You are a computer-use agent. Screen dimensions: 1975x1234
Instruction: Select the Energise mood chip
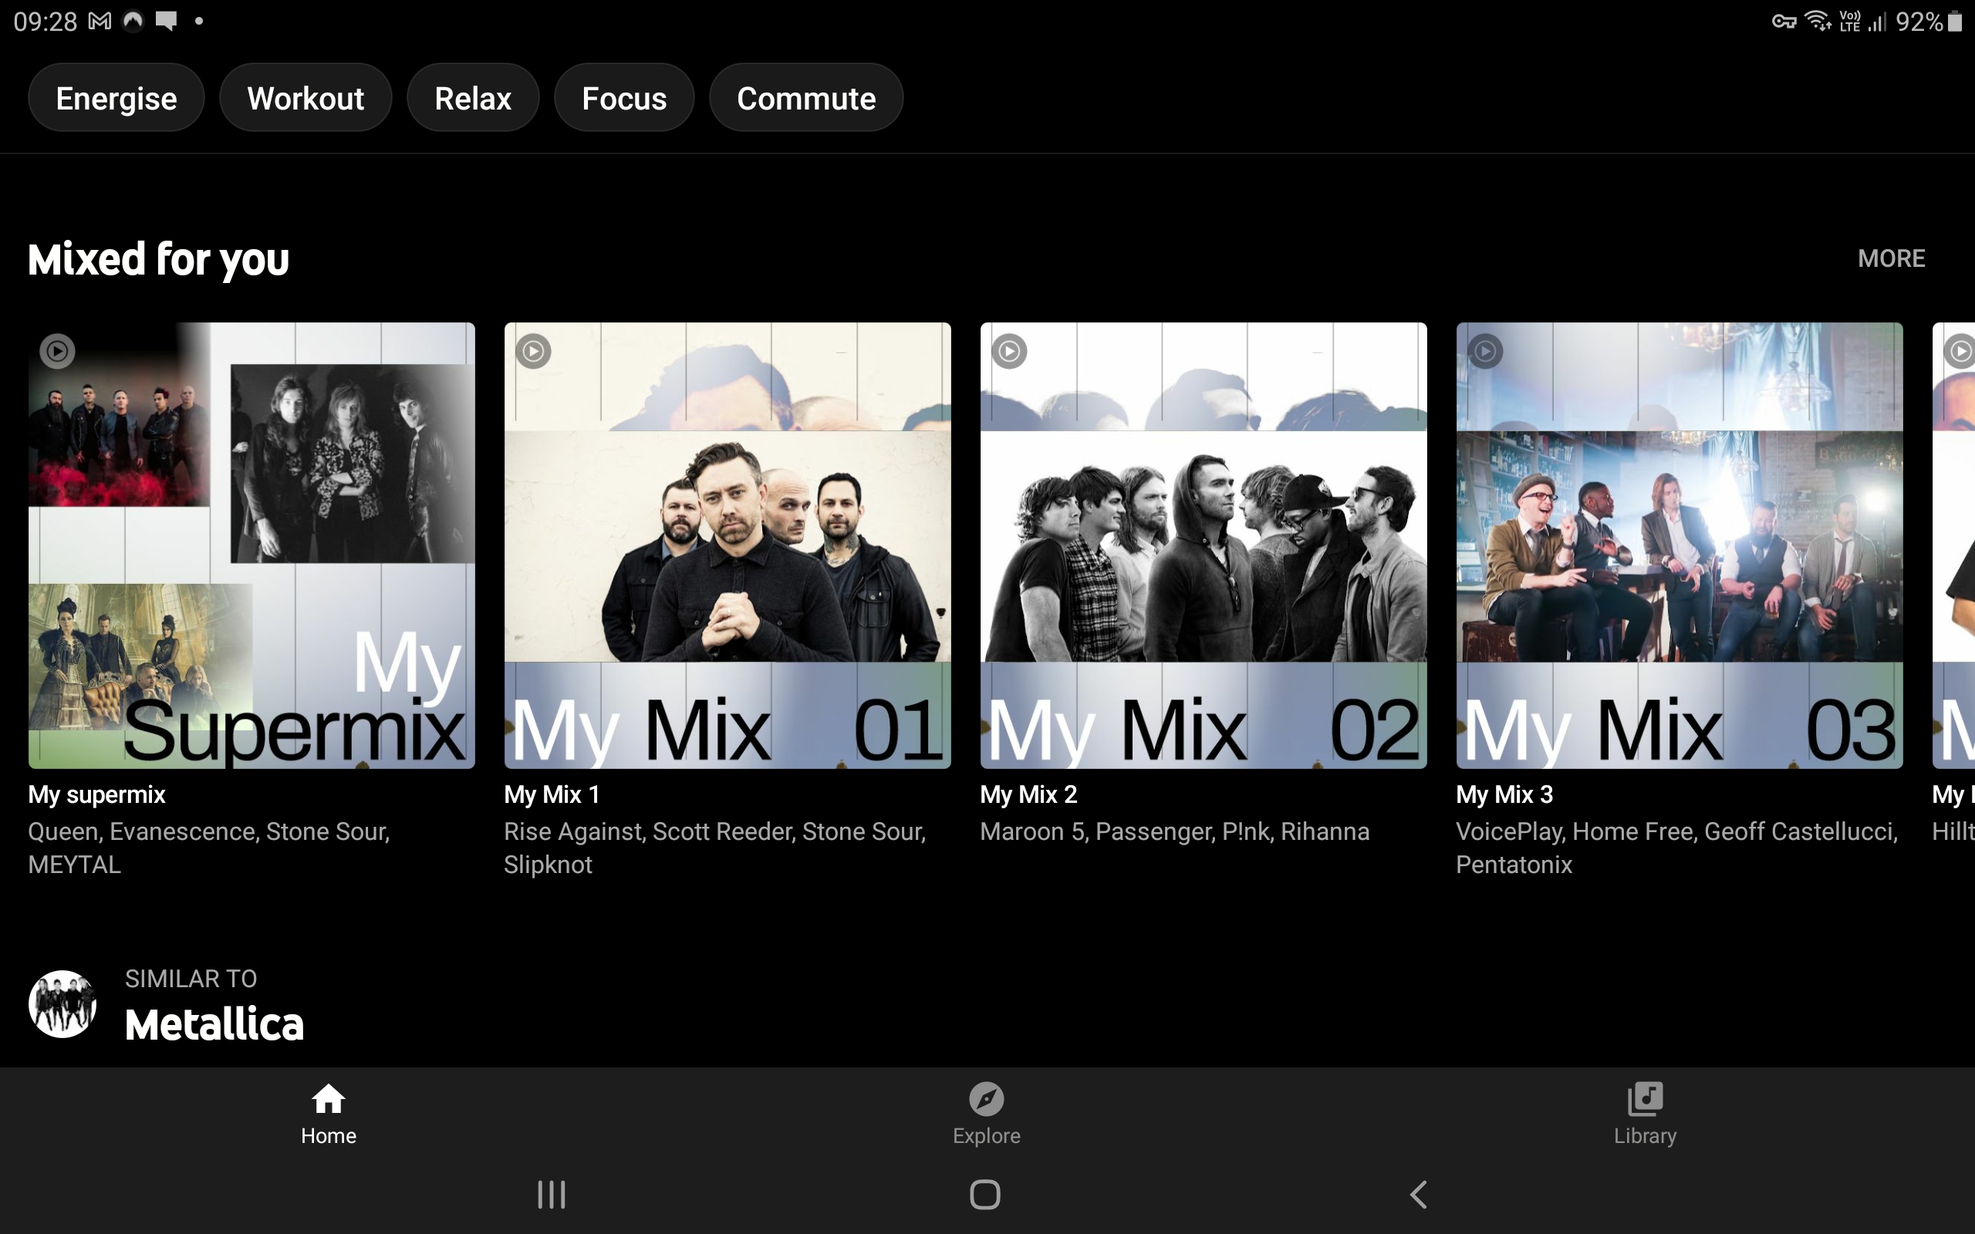tap(116, 98)
